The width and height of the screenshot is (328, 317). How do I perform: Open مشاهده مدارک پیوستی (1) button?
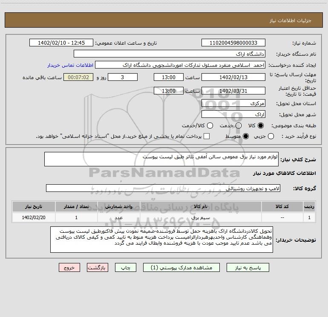pos(181,268)
